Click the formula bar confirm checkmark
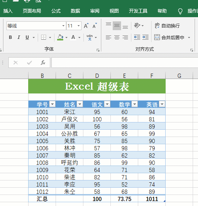The height and width of the screenshot is (206, 198). tap(29, 63)
